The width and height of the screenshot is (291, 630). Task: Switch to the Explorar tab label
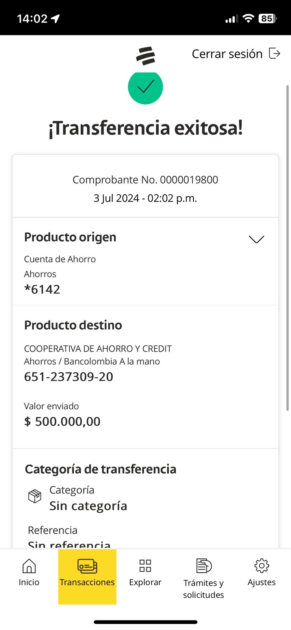pos(145,582)
